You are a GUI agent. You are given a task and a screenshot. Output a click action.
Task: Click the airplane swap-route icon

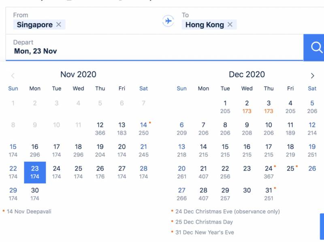click(x=168, y=21)
